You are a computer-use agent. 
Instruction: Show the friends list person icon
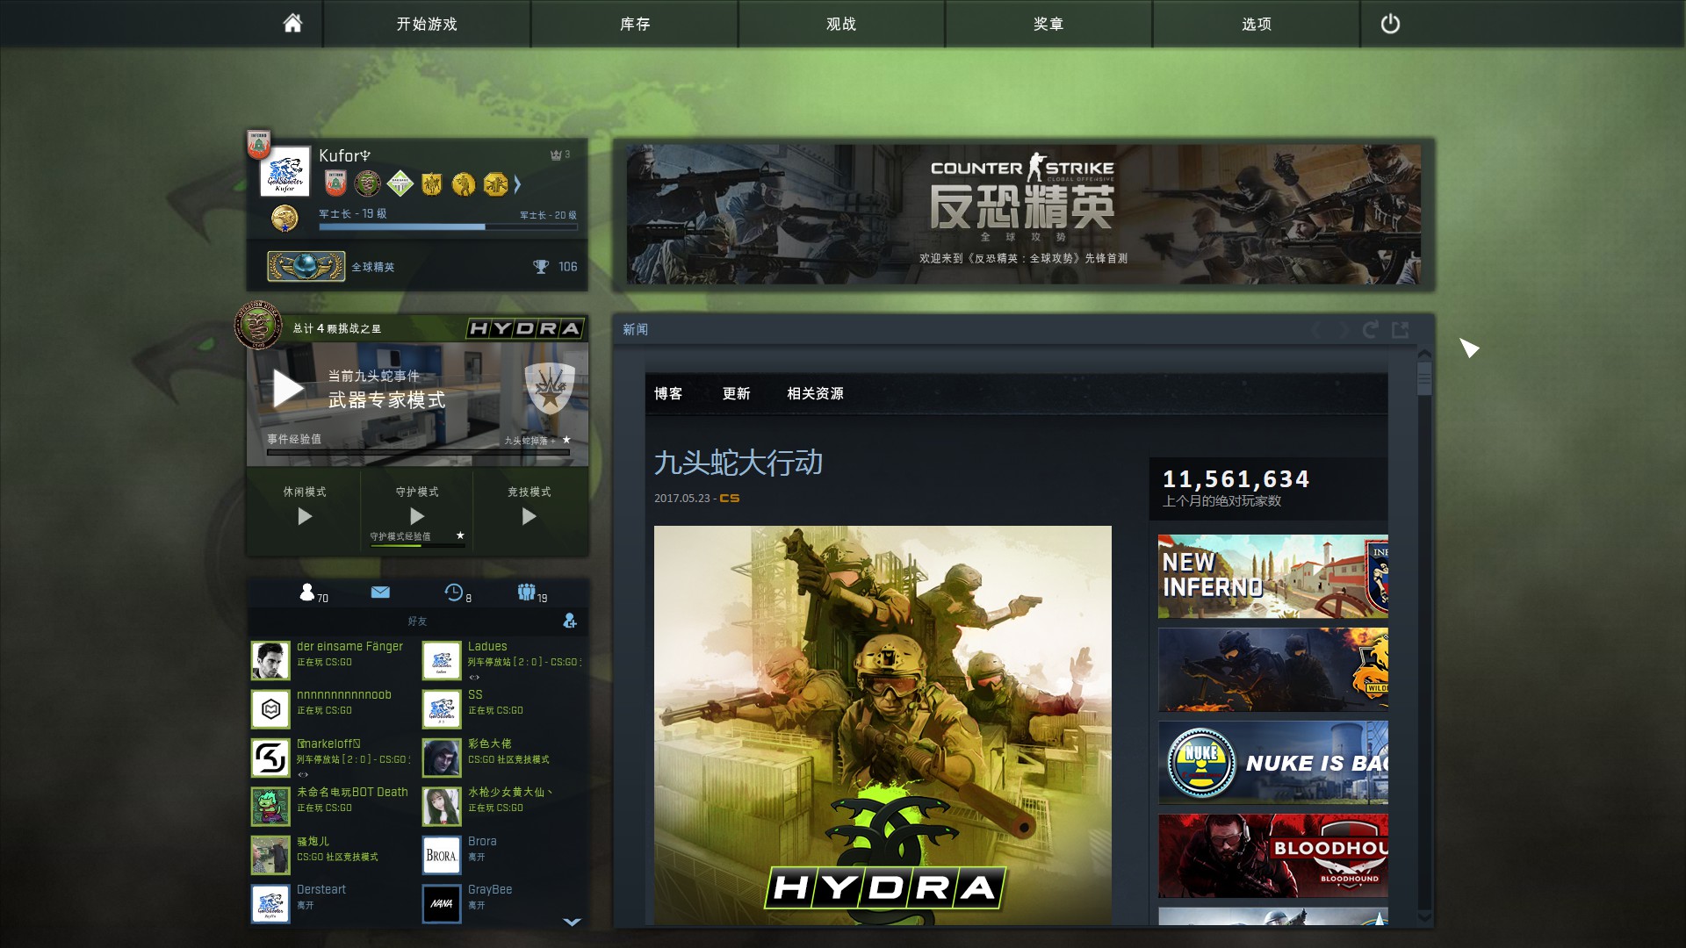[307, 592]
